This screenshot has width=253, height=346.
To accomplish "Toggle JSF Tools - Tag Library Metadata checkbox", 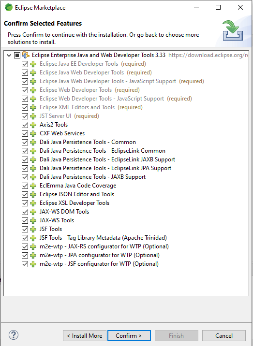I will (25, 238).
